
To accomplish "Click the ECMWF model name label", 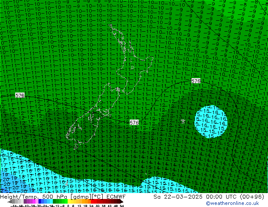I will 116,197.
